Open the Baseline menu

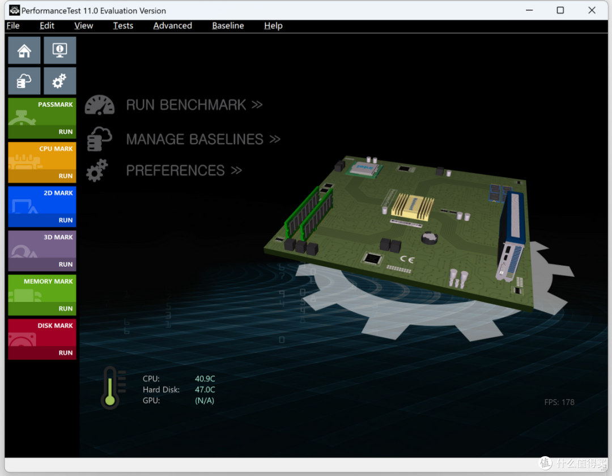(x=228, y=25)
